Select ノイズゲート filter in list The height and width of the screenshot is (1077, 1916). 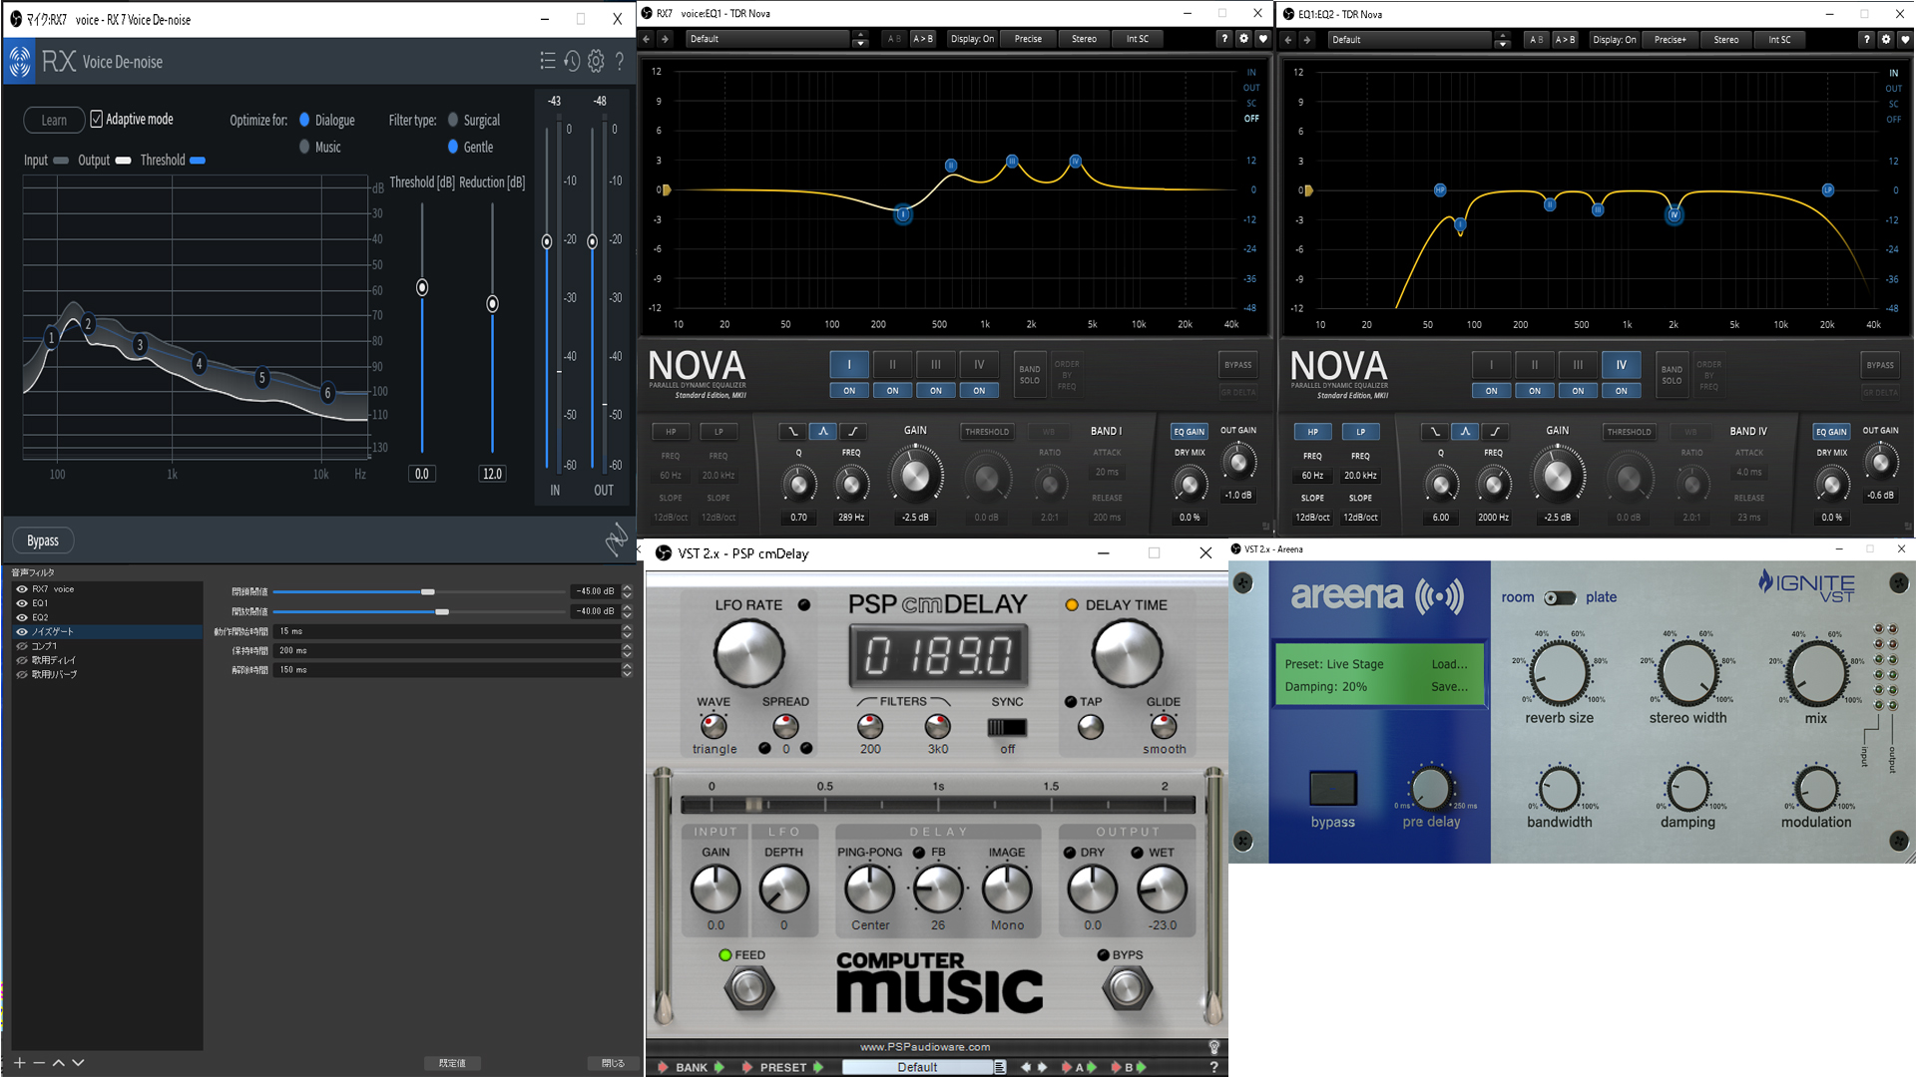(x=107, y=631)
